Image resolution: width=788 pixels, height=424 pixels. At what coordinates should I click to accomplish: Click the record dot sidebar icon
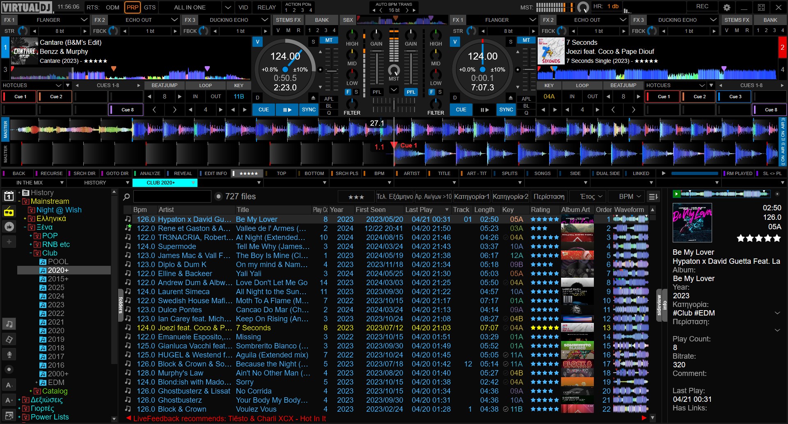(x=9, y=369)
